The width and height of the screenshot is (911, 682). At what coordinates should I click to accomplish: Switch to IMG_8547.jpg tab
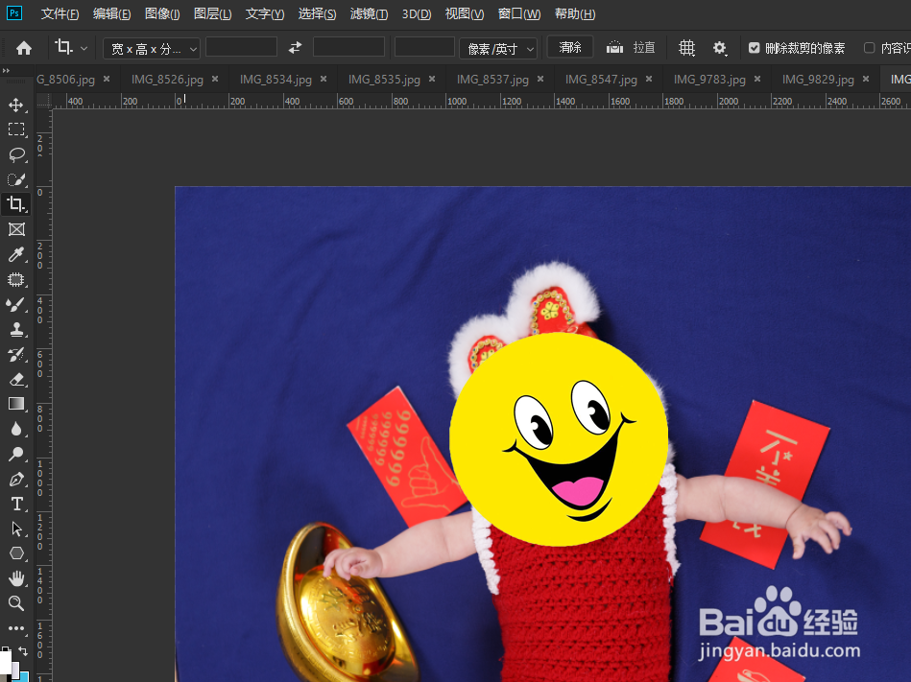[601, 80]
